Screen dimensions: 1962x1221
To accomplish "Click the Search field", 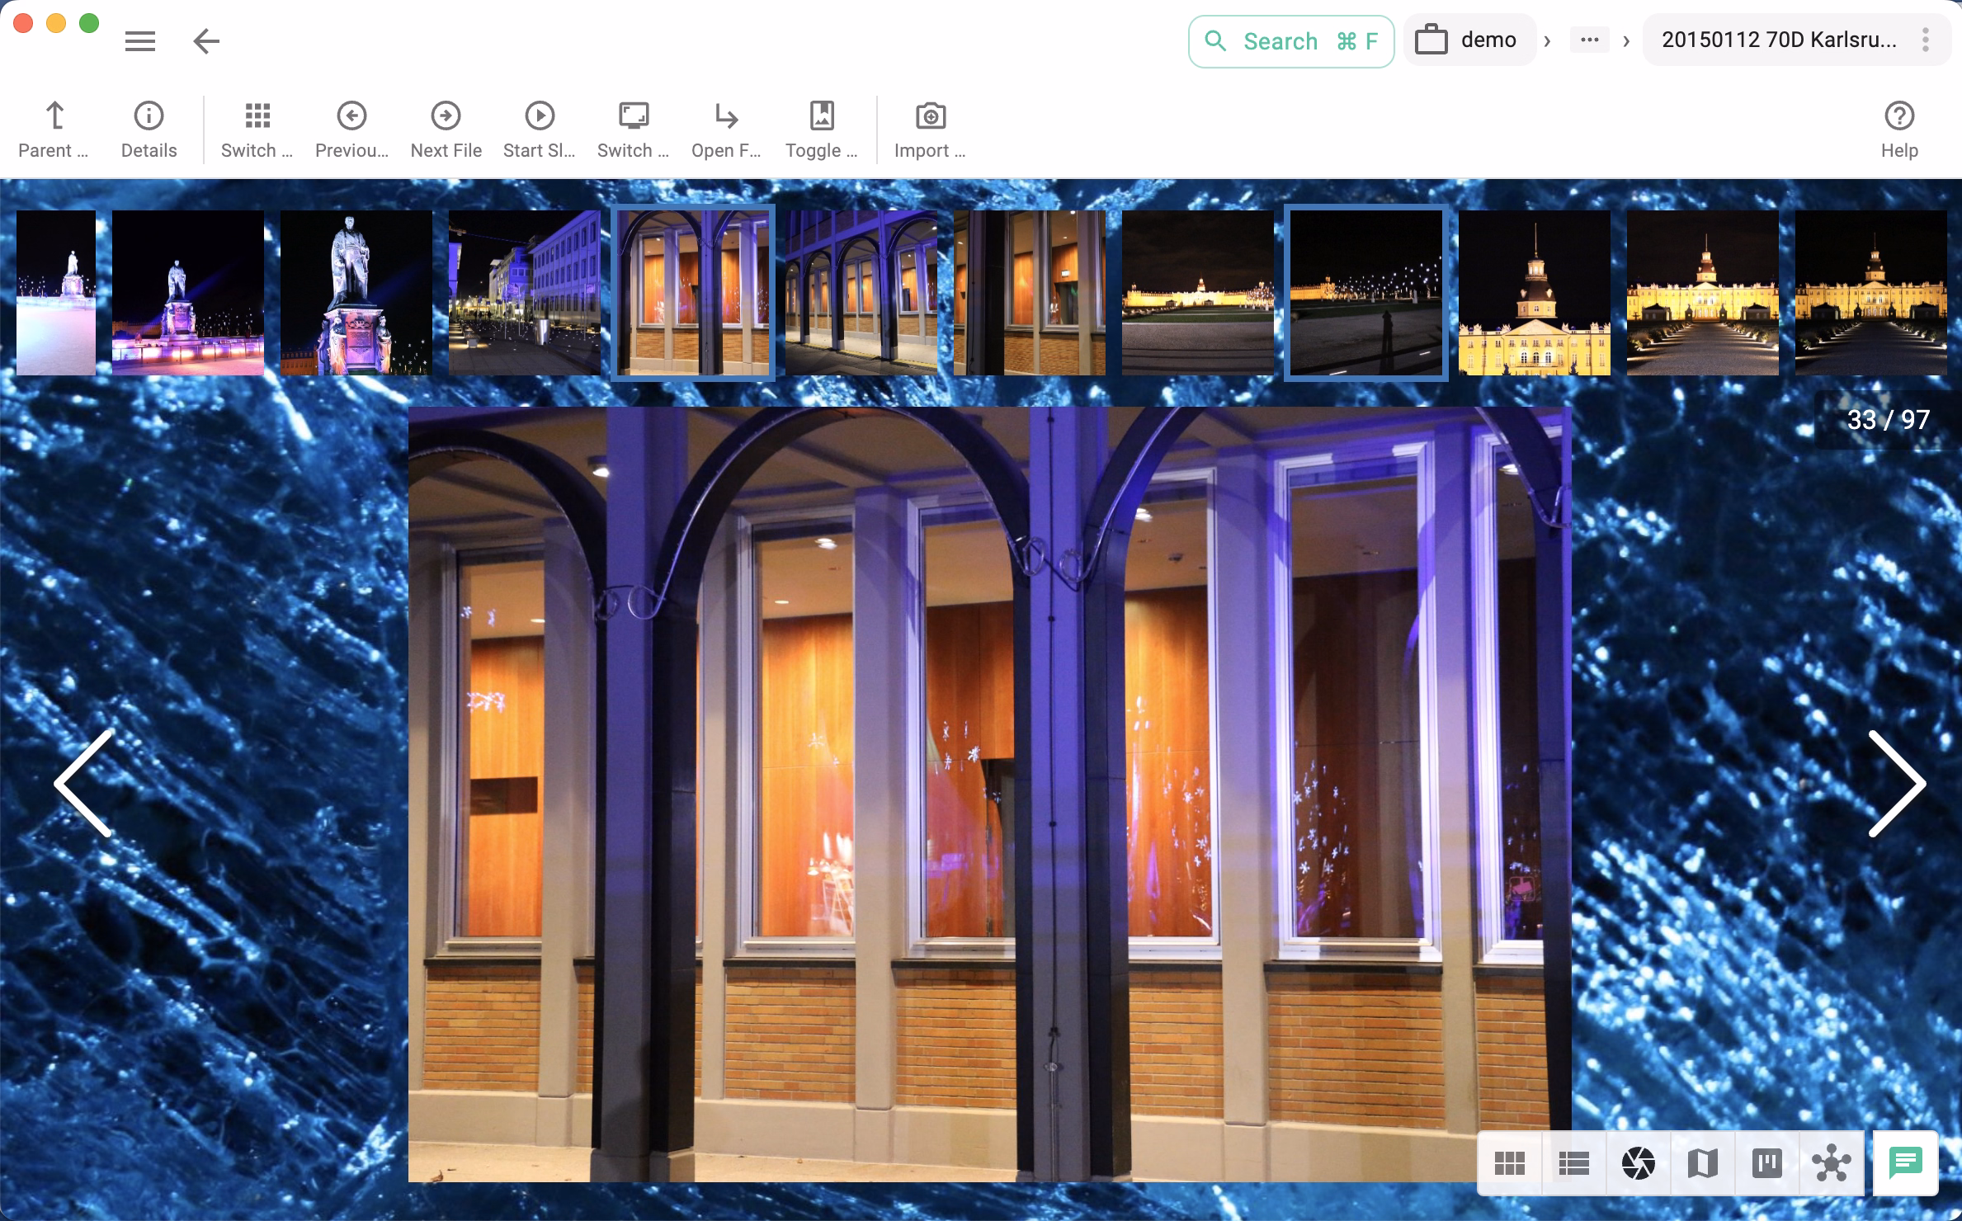I will 1290,40.
